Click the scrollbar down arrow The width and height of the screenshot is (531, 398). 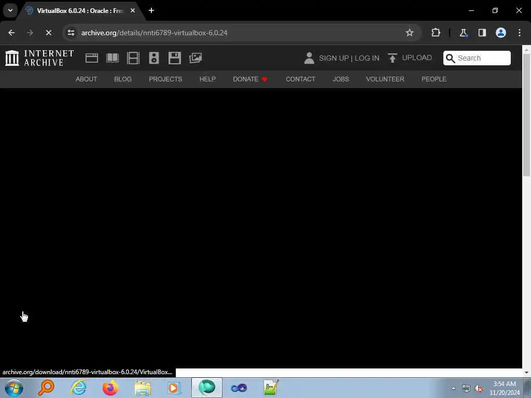[x=526, y=373]
